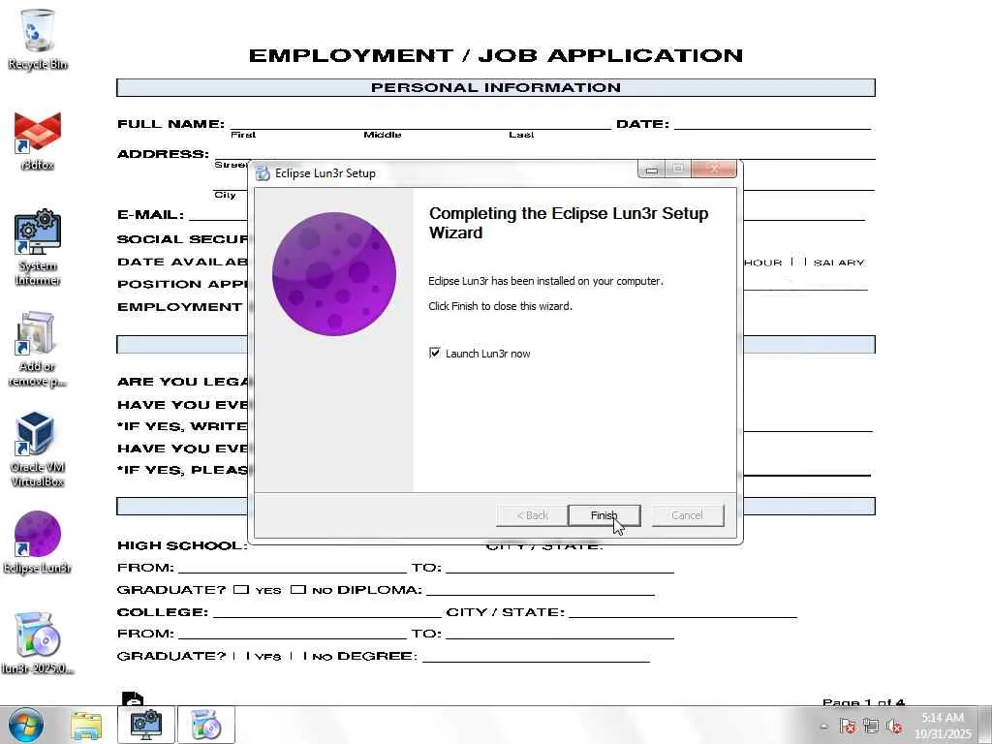The image size is (992, 744).
Task: Click the FULL NAME label on wallpaper
Action: click(170, 124)
